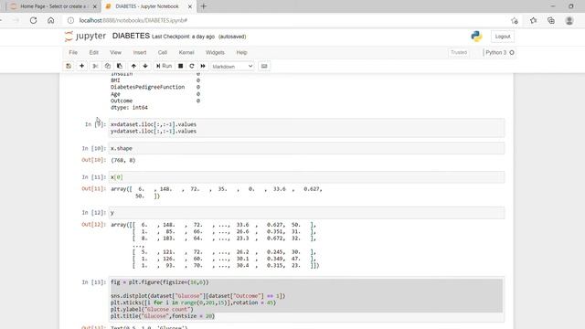Open browser Collections icon
Viewport: 585px width, 329px height.
(551, 21)
